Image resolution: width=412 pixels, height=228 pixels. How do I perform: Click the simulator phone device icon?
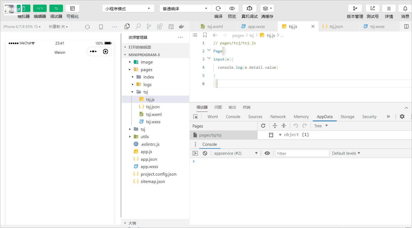pos(101,27)
